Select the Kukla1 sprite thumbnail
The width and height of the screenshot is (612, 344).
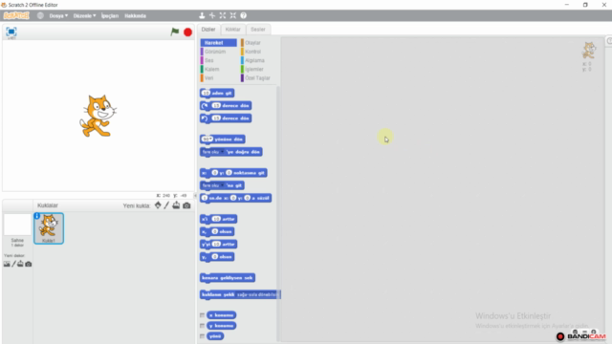[49, 228]
